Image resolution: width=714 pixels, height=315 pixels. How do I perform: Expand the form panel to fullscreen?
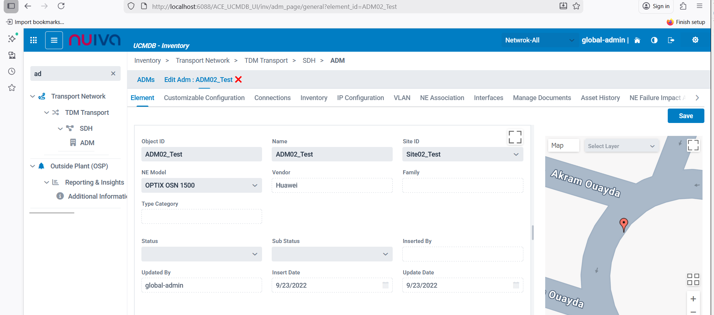pos(515,137)
